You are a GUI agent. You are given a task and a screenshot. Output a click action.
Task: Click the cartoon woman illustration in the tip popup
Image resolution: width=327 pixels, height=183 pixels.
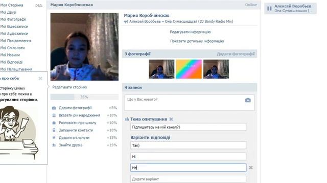18,133
